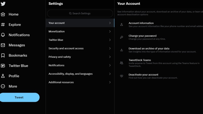Open Explore from the sidebar
Image resolution: width=203 pixels, height=114 pixels.
pos(15,25)
